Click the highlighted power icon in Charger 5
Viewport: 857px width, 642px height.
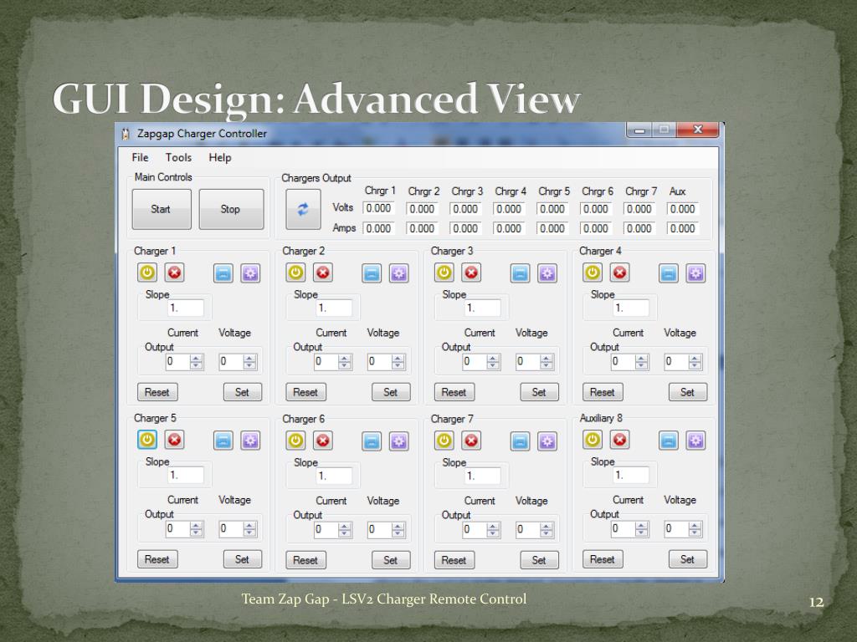tap(147, 440)
